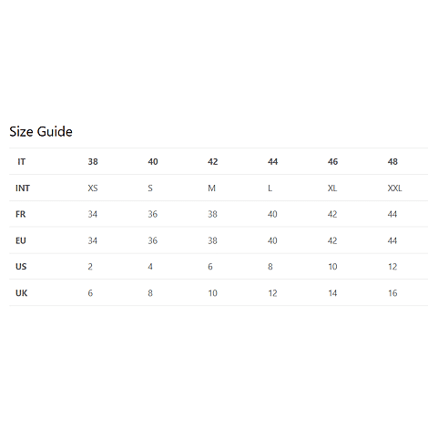The height and width of the screenshot is (428, 428).
Task: Click UK size 14 cell
Action: [x=332, y=293]
